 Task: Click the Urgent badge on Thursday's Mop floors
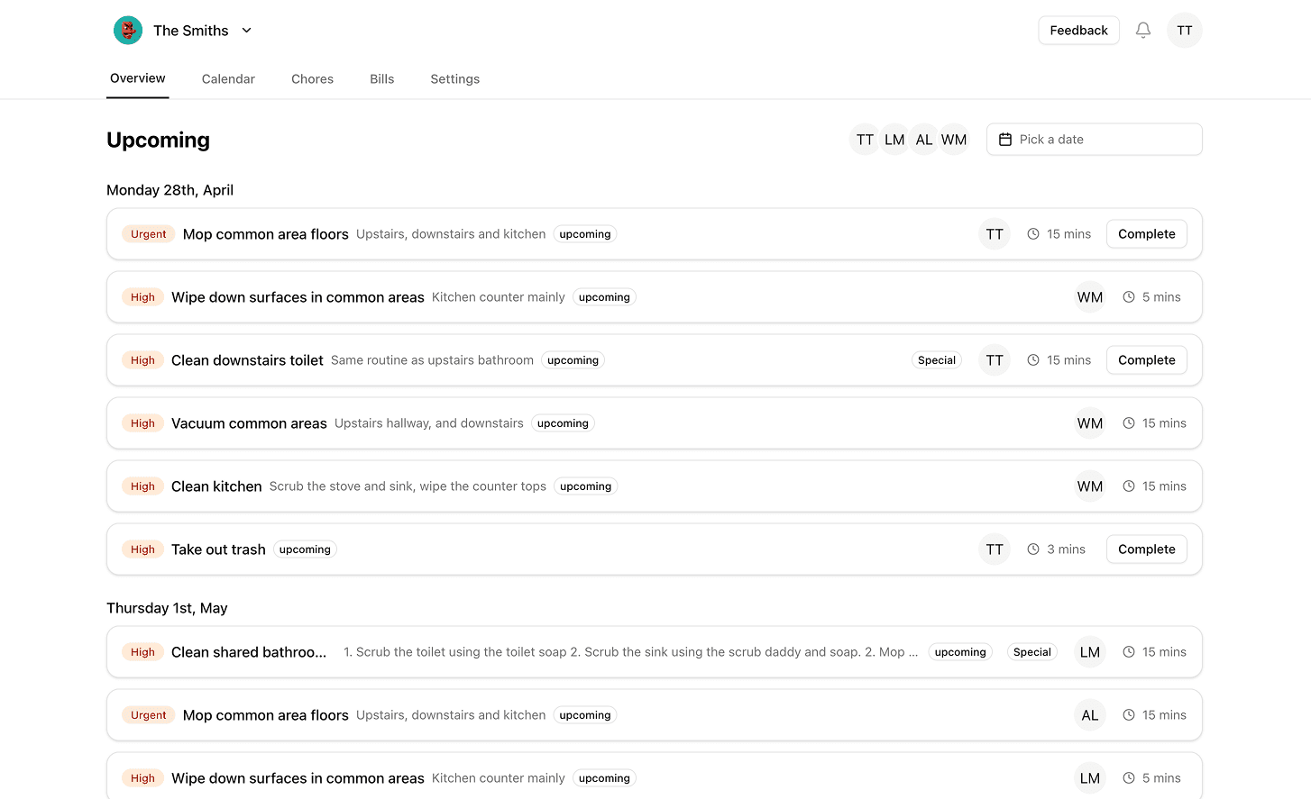coord(149,715)
